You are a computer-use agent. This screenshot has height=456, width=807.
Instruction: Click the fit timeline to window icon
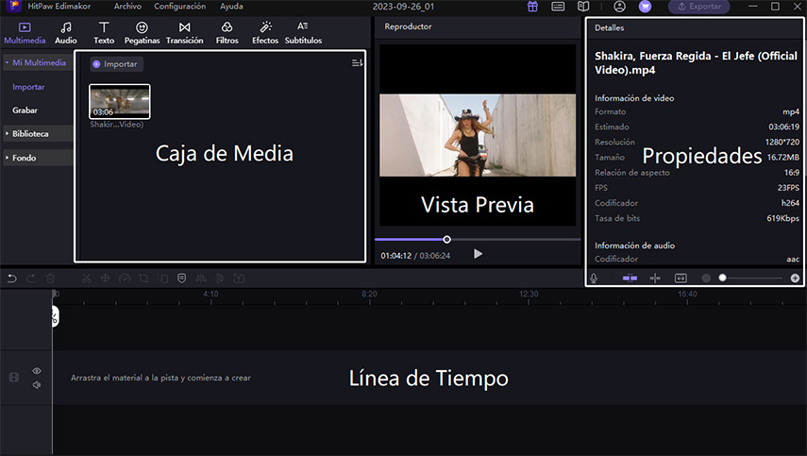[681, 278]
